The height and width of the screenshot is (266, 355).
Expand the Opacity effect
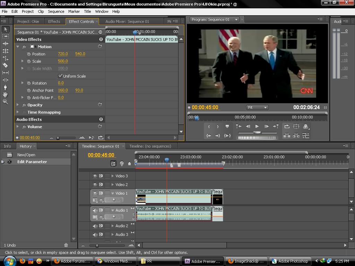click(18, 105)
